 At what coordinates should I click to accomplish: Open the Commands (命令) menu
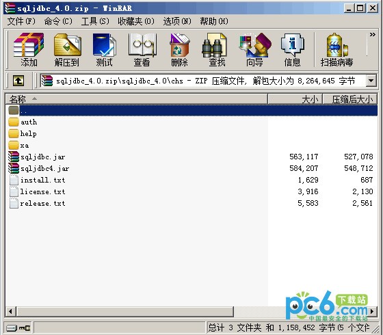pyautogui.click(x=58, y=21)
